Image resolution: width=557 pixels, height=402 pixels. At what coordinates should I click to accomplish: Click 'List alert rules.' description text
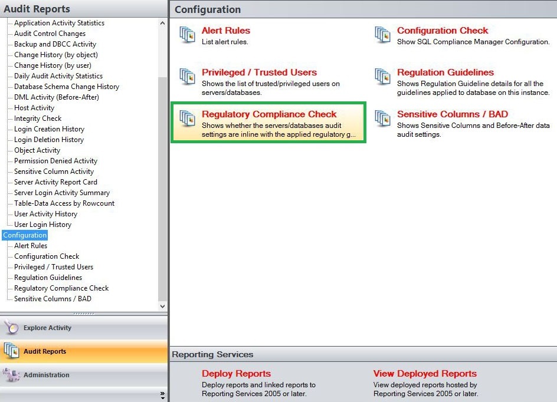[225, 42]
